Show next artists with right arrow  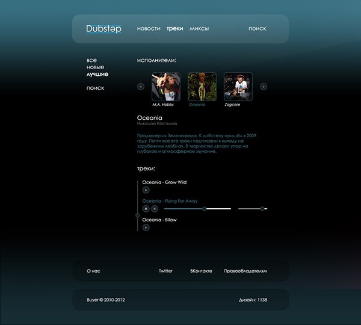click(264, 87)
